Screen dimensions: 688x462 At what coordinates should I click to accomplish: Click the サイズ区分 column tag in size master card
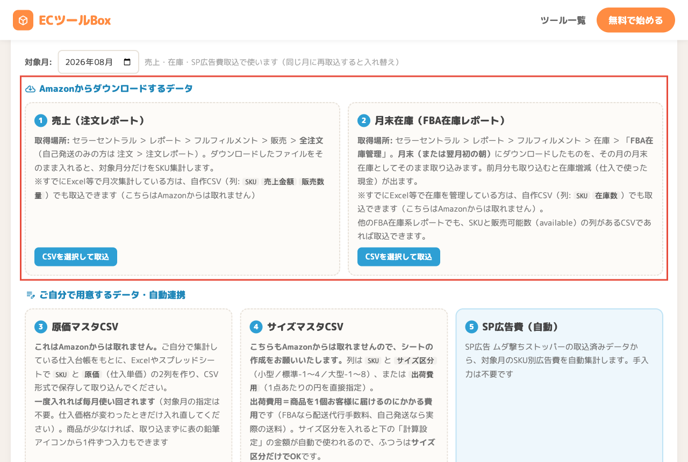[x=415, y=360]
